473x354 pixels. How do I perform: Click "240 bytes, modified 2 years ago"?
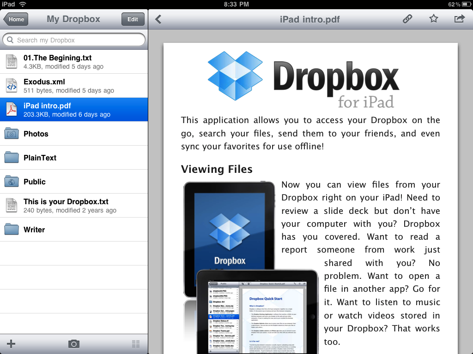click(x=70, y=210)
